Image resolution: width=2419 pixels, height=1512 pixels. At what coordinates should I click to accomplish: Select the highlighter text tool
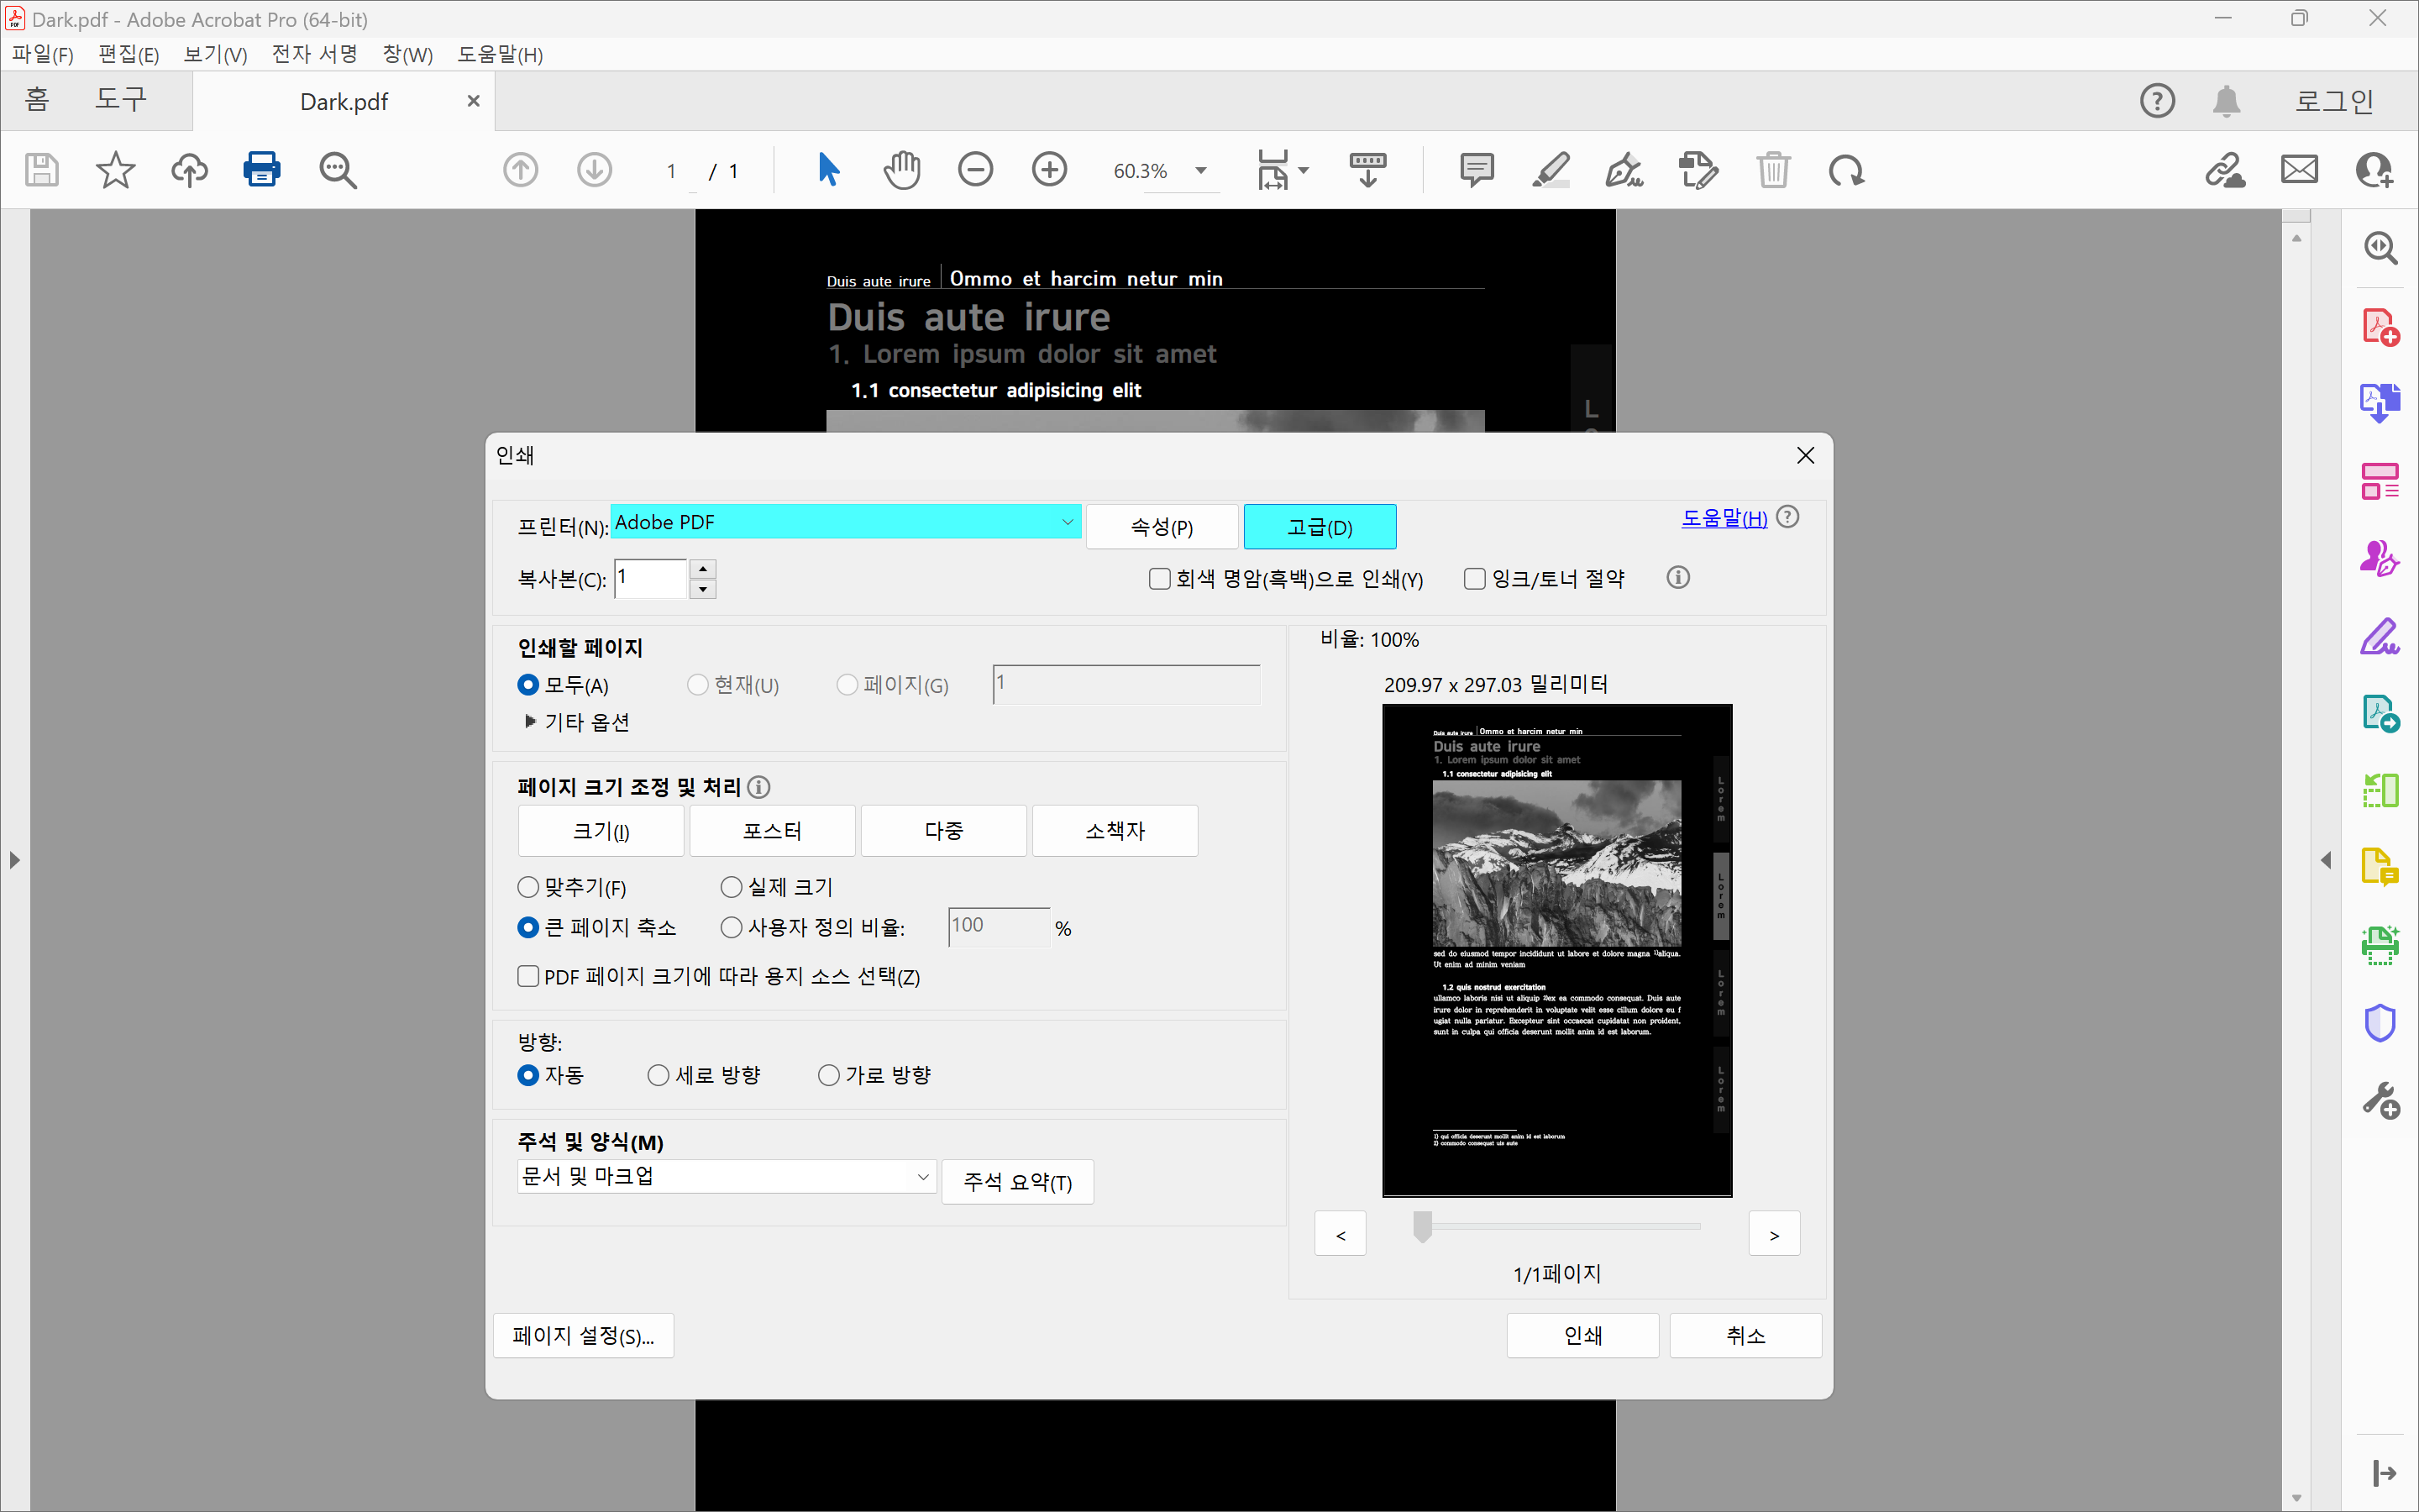(x=1551, y=170)
